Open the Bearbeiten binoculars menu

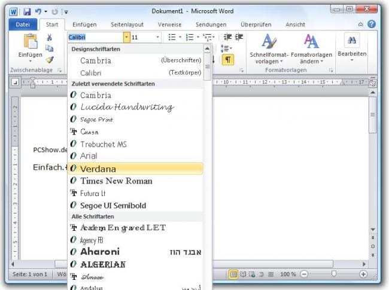point(352,47)
